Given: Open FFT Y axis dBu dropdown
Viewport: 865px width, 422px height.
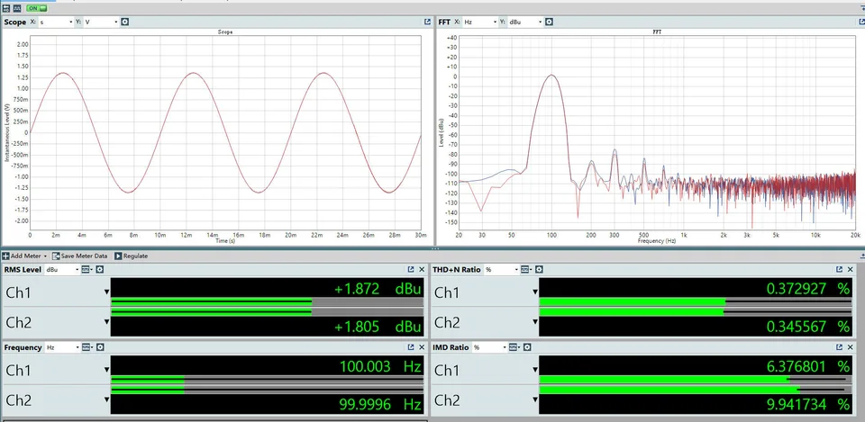Looking at the screenshot, I should pos(525,22).
